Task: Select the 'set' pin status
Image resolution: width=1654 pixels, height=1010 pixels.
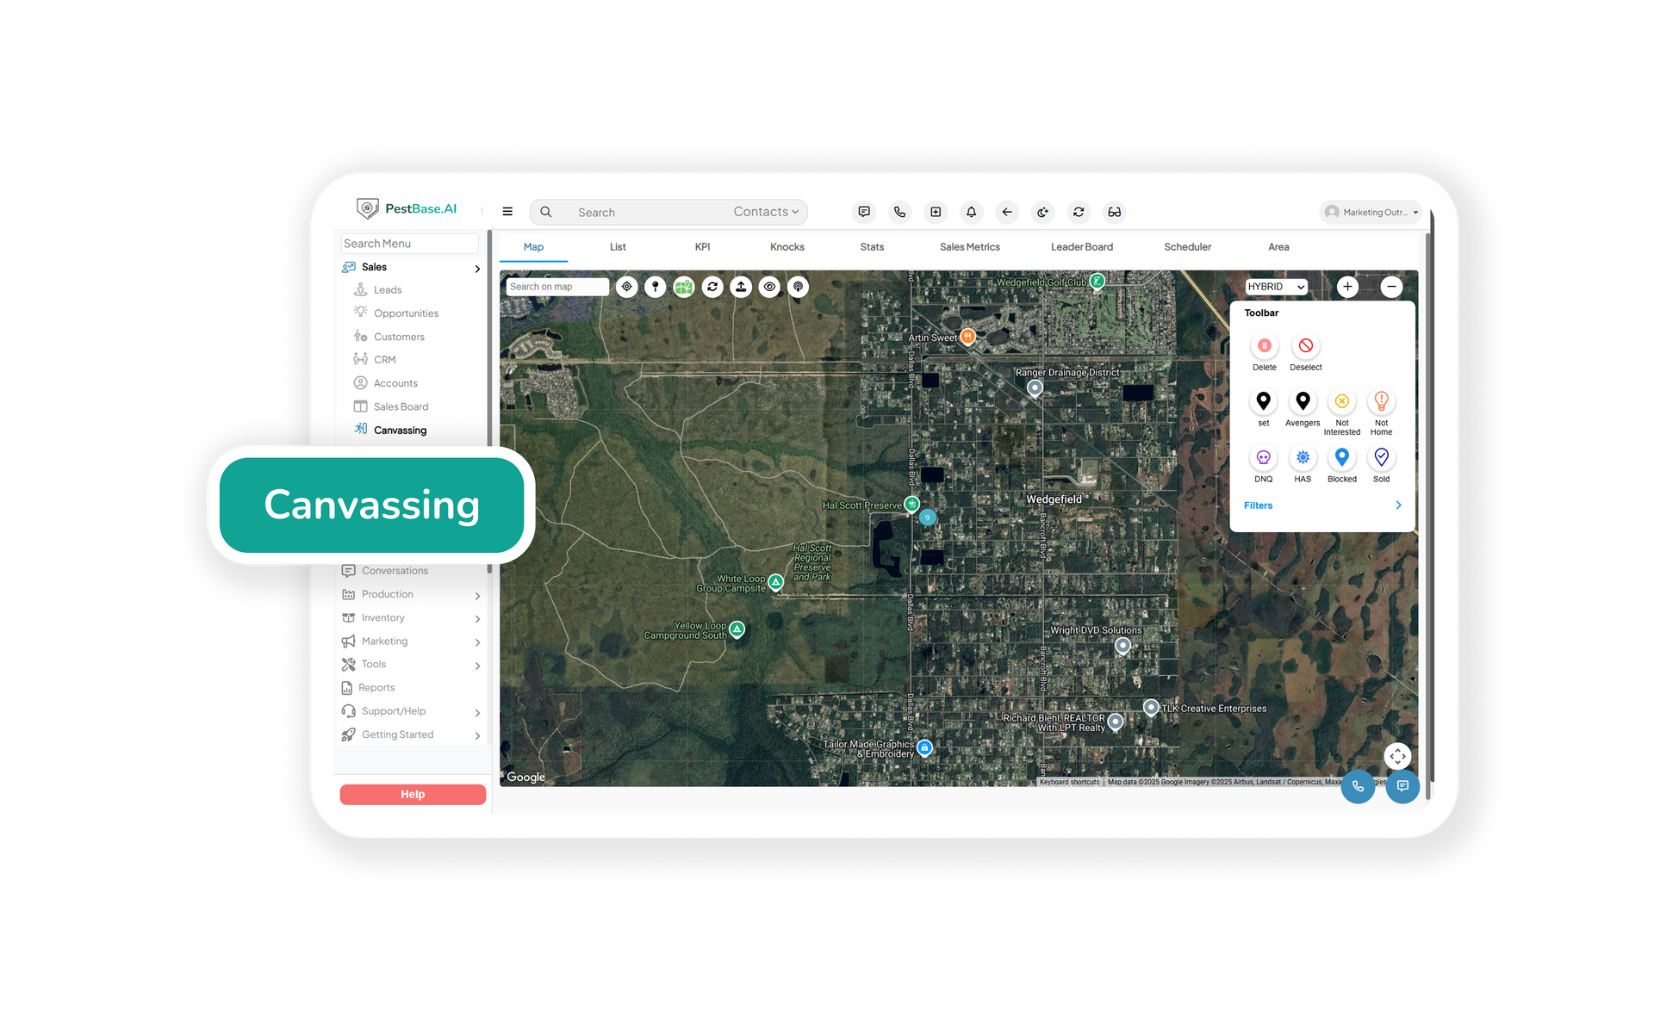Action: click(1264, 408)
